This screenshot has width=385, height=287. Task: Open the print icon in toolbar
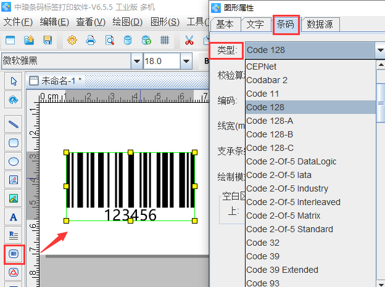pos(91,41)
